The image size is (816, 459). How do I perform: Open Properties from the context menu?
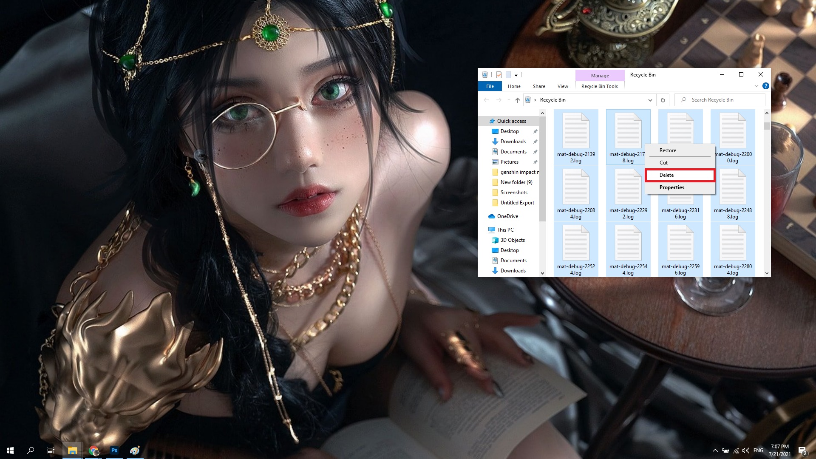(672, 187)
